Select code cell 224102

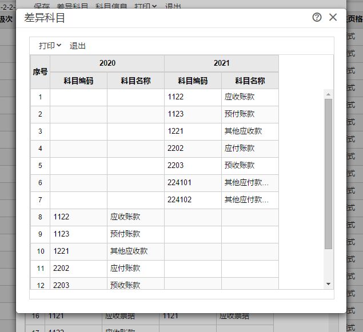193,200
